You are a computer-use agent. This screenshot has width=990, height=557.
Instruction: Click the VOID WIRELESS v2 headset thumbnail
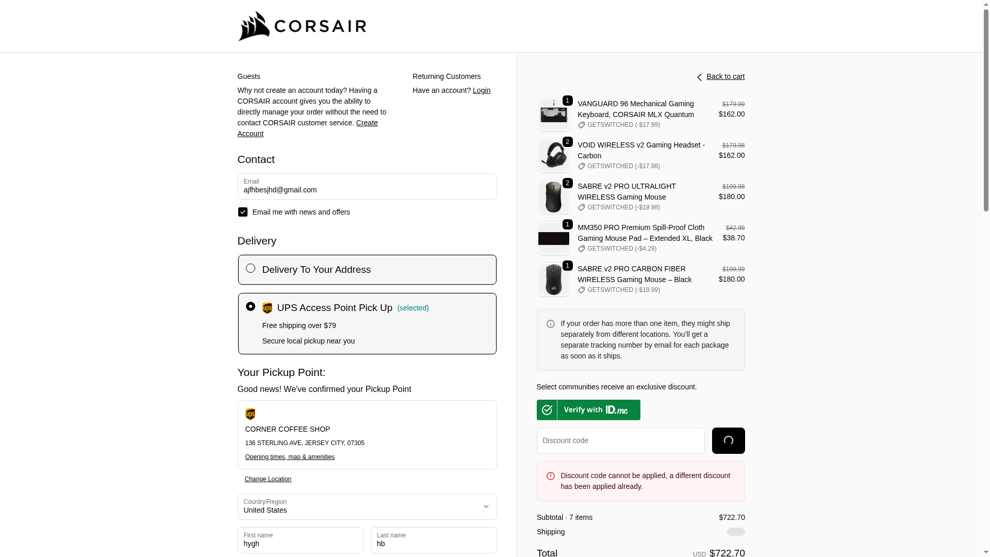coord(553,156)
